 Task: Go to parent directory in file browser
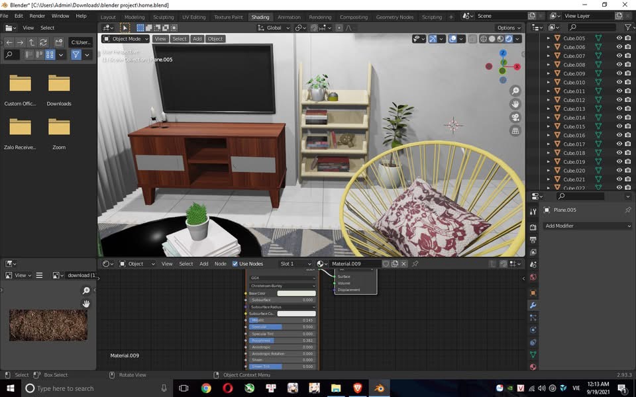[31, 42]
